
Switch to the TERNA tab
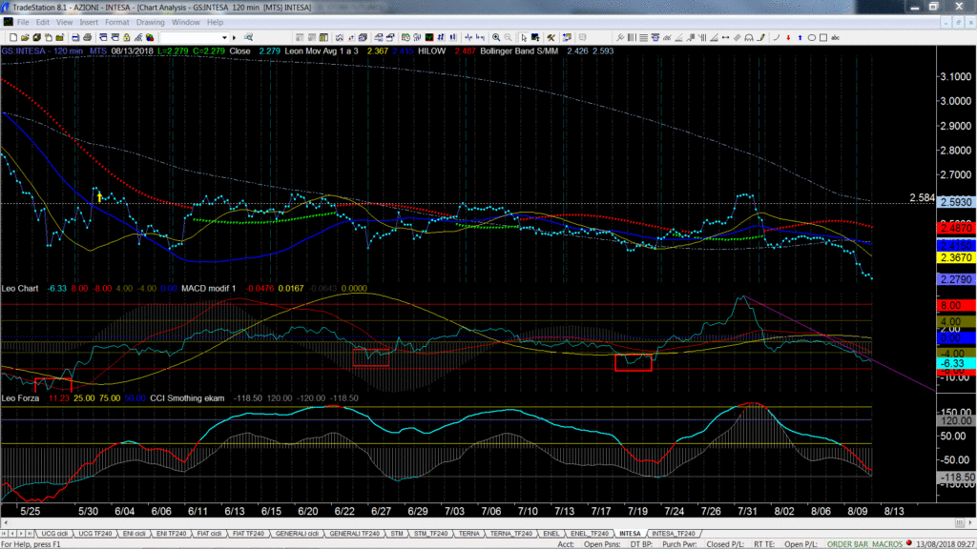point(469,534)
